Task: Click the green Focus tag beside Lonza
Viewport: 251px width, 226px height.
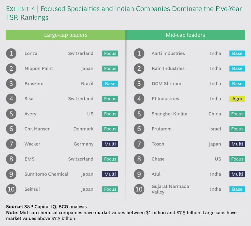Action: click(x=110, y=53)
